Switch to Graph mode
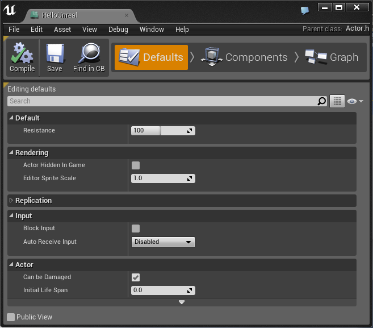The width and height of the screenshot is (373, 328). click(x=332, y=57)
